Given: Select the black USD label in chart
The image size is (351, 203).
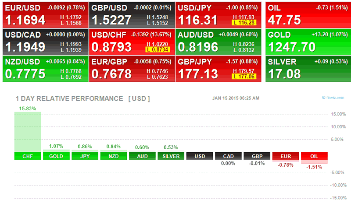Looking at the screenshot, I should pyautogui.click(x=200, y=156).
